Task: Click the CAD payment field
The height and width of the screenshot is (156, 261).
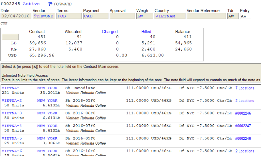Action: [96, 16]
